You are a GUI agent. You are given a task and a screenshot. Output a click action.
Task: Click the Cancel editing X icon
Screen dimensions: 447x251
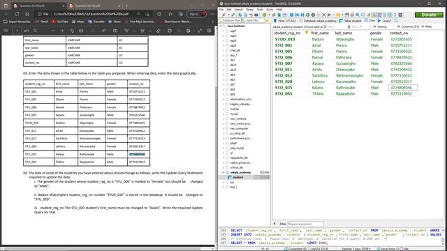point(323,15)
